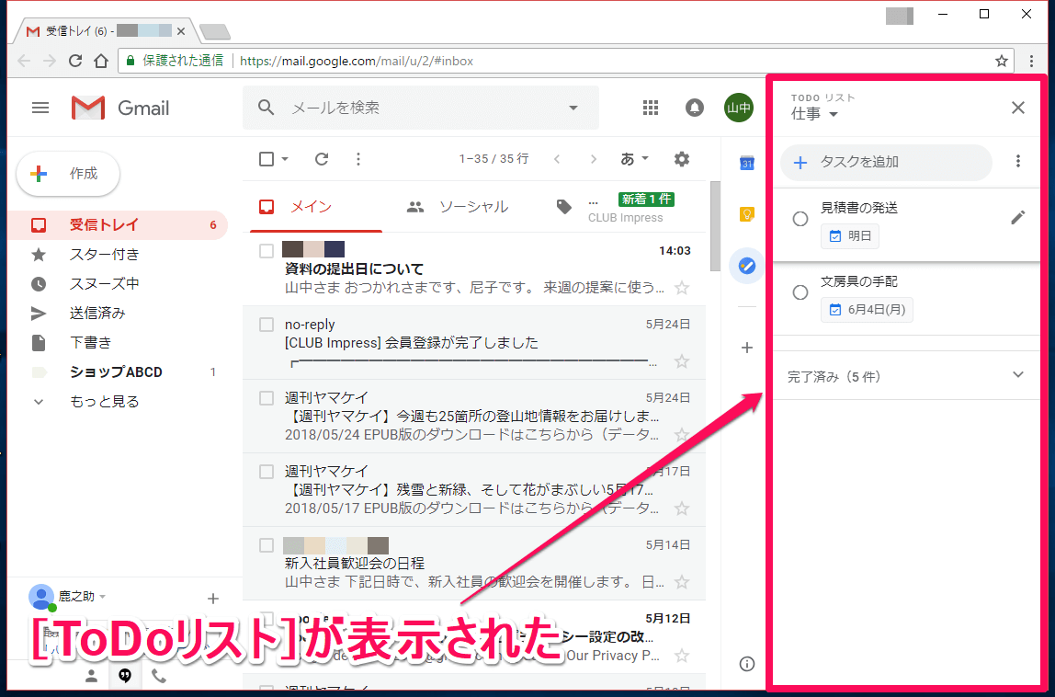
Task: Mark 文房具の手配 task as complete
Action: tap(800, 292)
